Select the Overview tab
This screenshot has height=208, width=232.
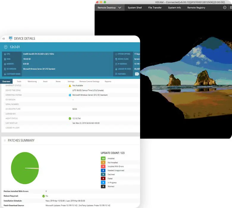click(x=6, y=81)
